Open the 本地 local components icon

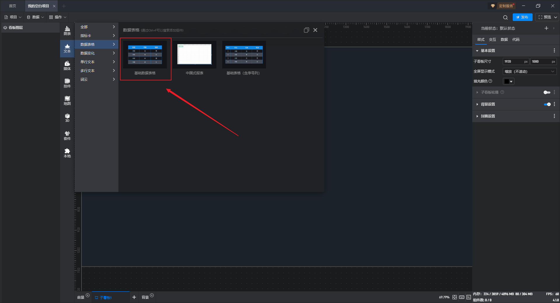(67, 153)
